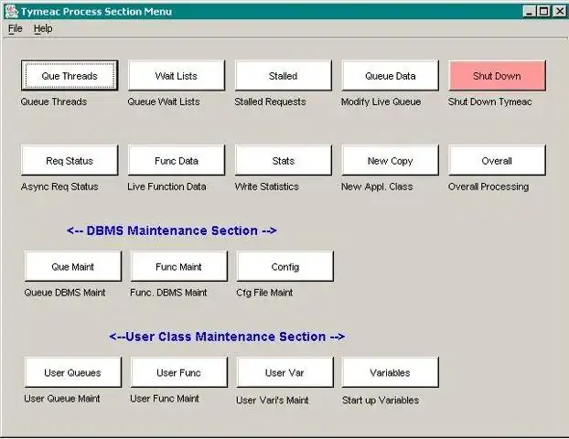
Task: Click the 'Cfg File Maint' label
Action: point(264,293)
